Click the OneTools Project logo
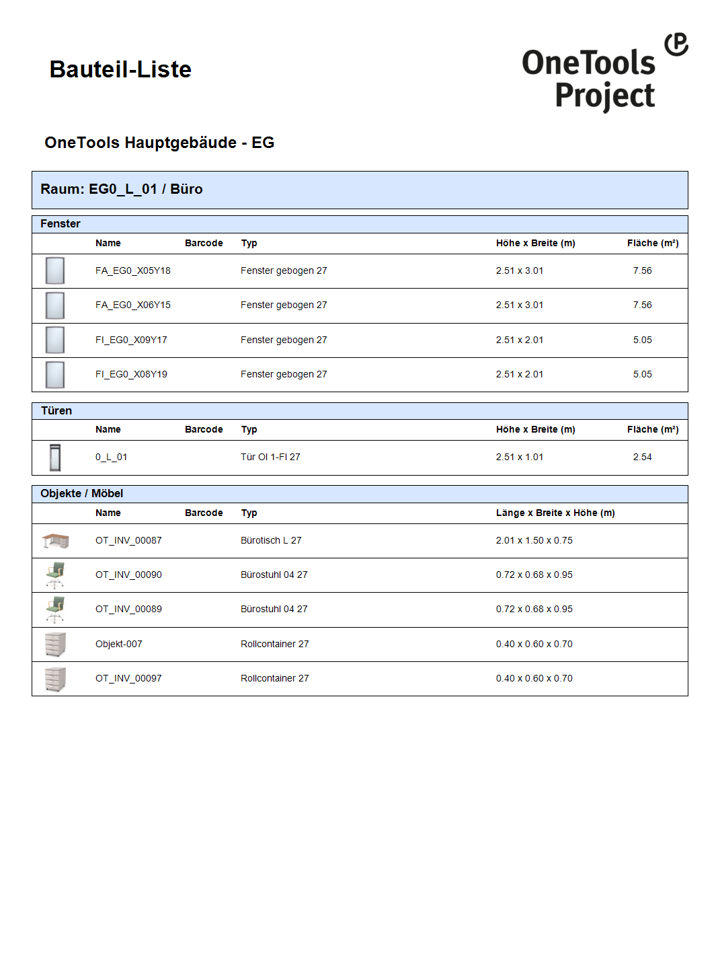The image size is (720, 956). tap(604, 73)
